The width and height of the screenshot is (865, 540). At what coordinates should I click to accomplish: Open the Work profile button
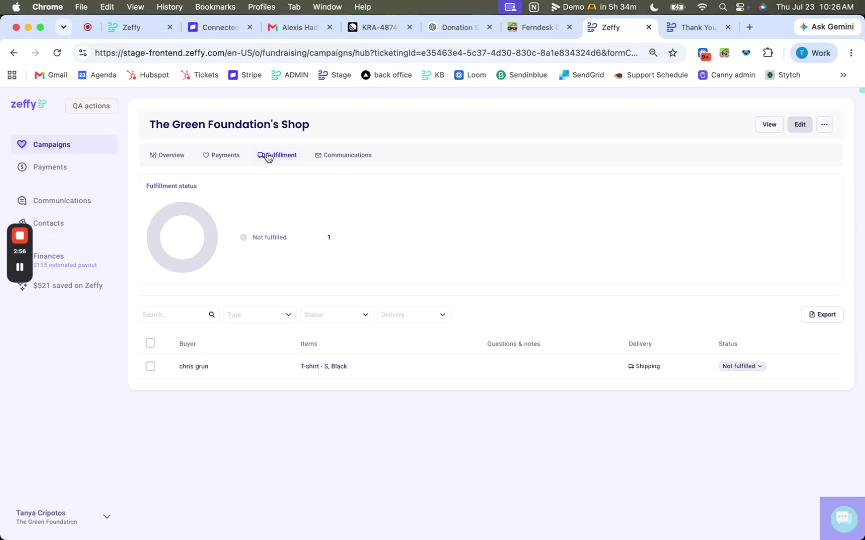(813, 53)
